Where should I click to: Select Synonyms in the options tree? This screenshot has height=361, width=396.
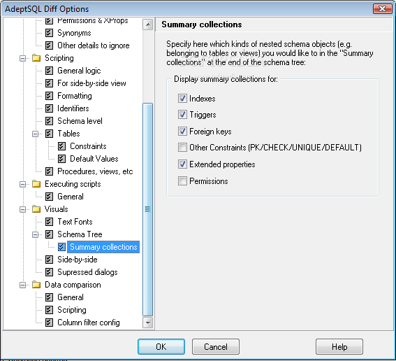click(x=74, y=33)
